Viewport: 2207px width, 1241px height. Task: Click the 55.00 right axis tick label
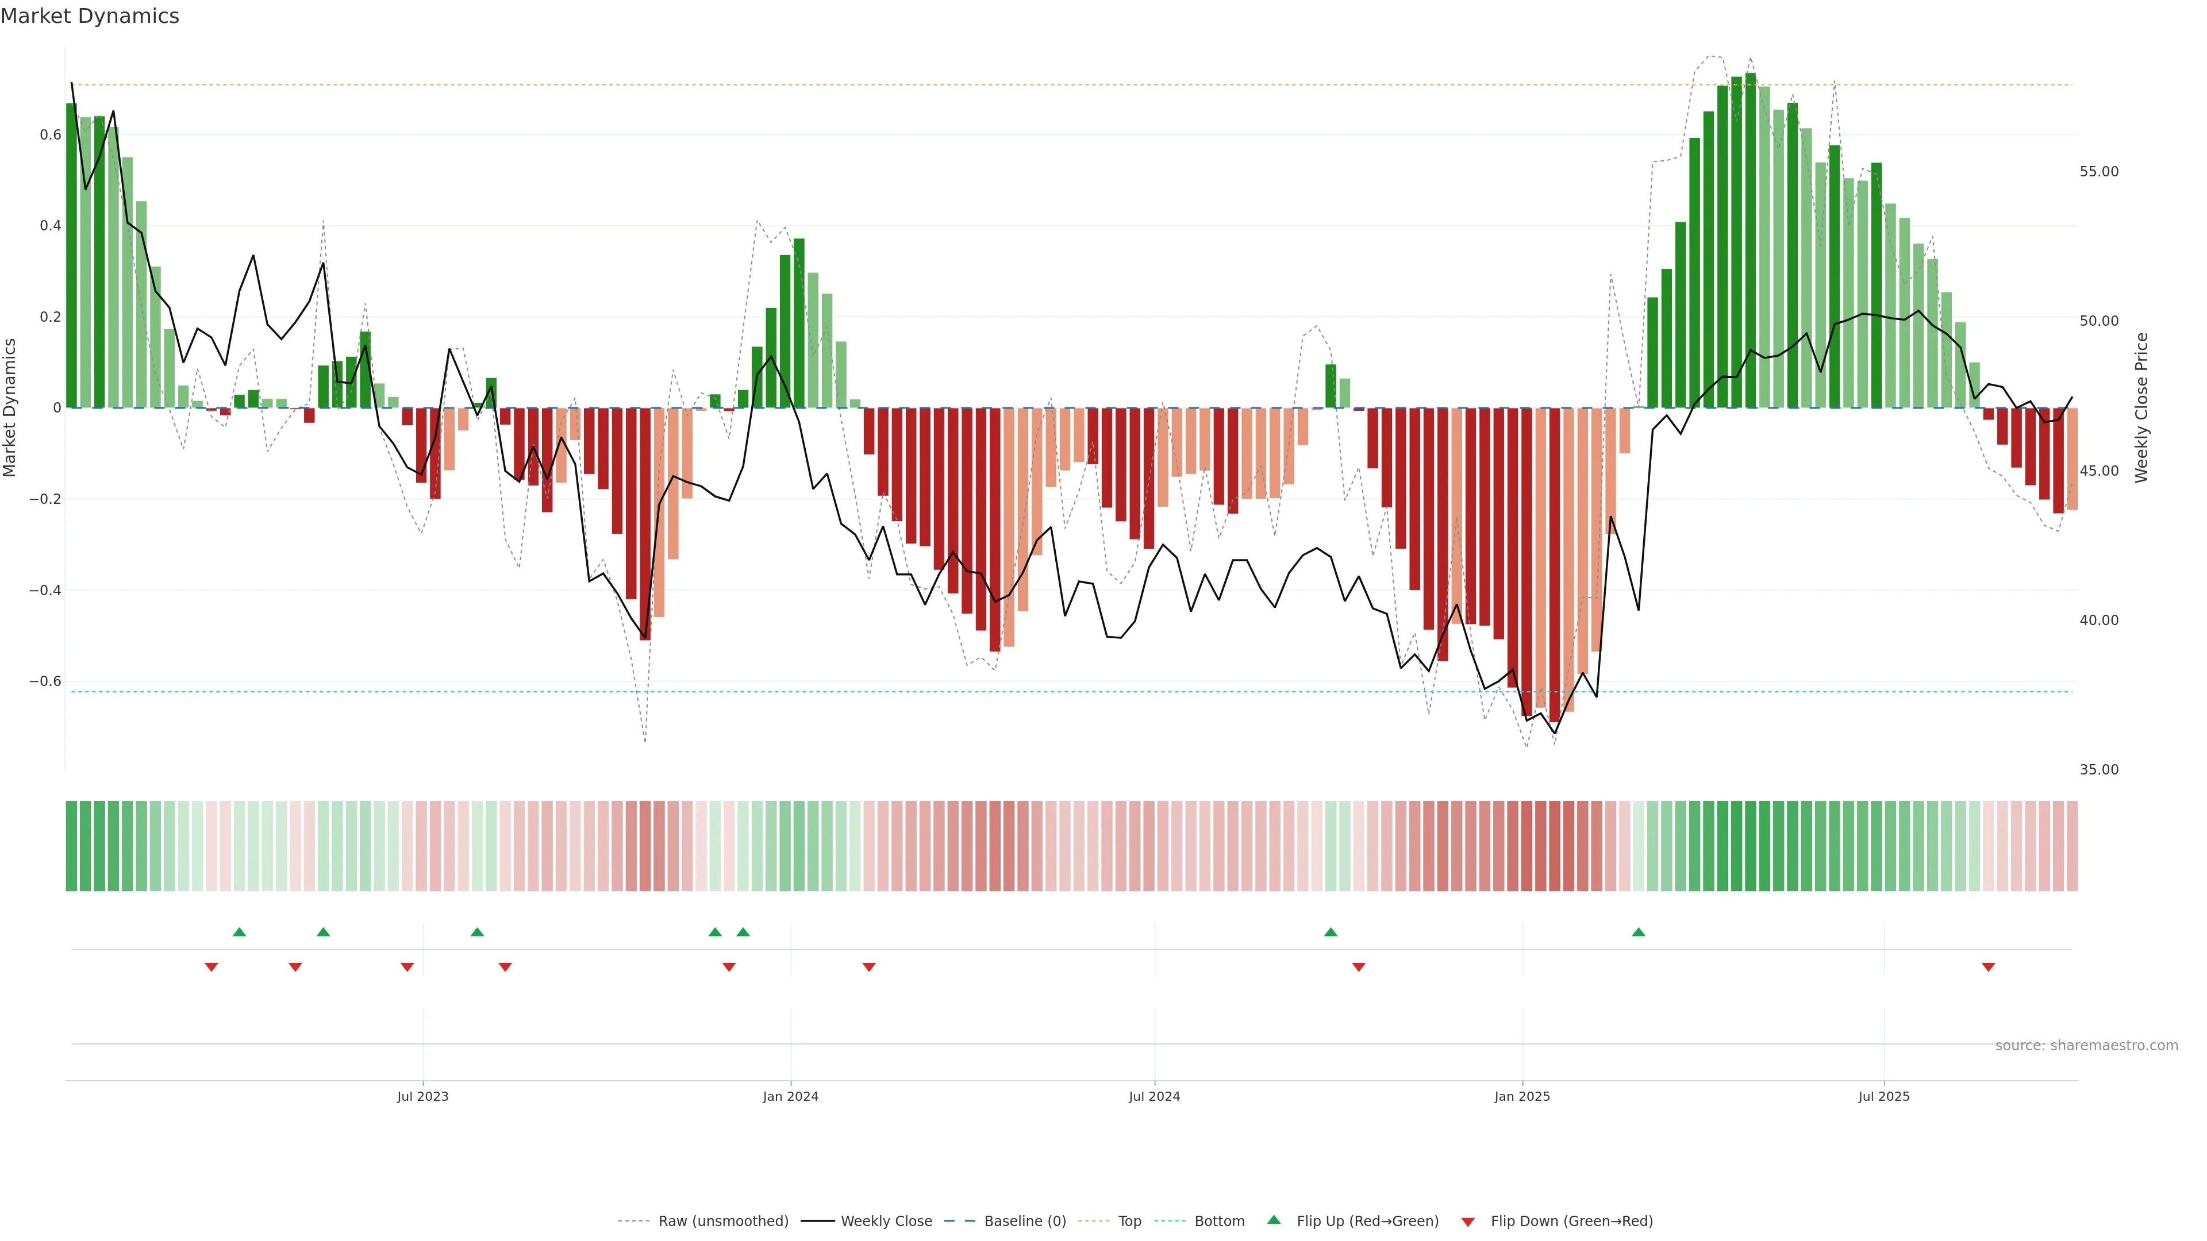[x=2098, y=171]
